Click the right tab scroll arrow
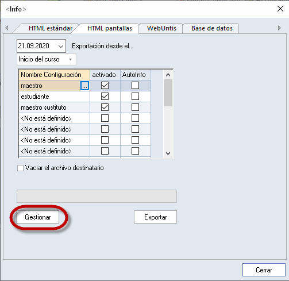Viewport: 289px width, 281px height. coord(279,28)
